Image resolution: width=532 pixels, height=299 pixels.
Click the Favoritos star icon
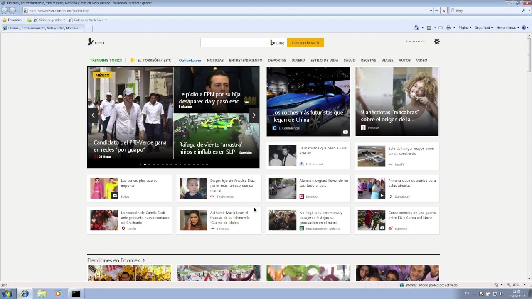[x=5, y=20]
